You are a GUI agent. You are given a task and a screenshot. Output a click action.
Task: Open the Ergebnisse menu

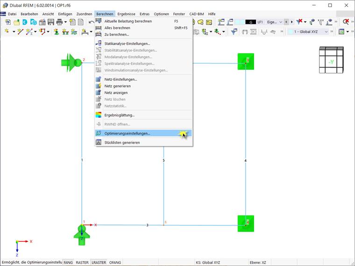[x=126, y=14]
